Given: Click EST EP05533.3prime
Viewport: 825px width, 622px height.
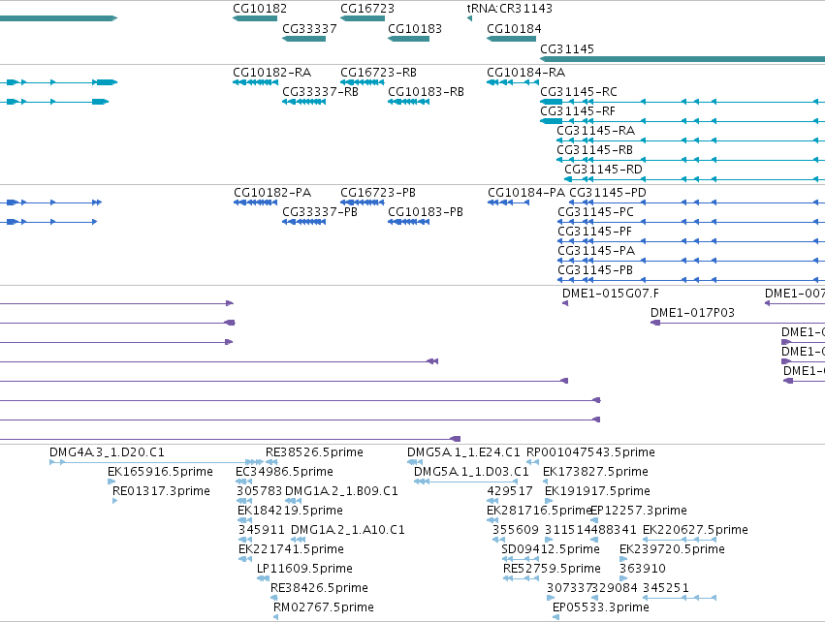Looking at the screenshot, I should (601, 607).
